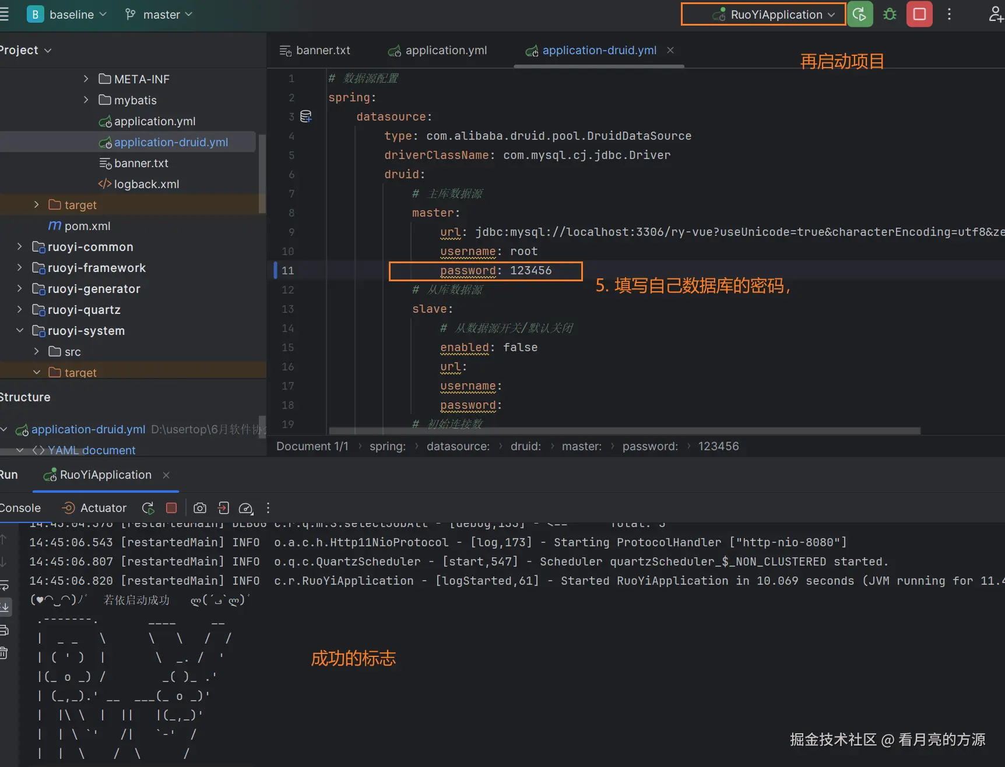Open the top toolbar more actions menu
The image size is (1005, 767).
tap(949, 14)
